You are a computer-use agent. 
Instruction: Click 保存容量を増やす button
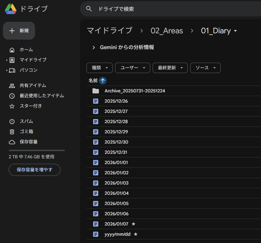[34, 170]
